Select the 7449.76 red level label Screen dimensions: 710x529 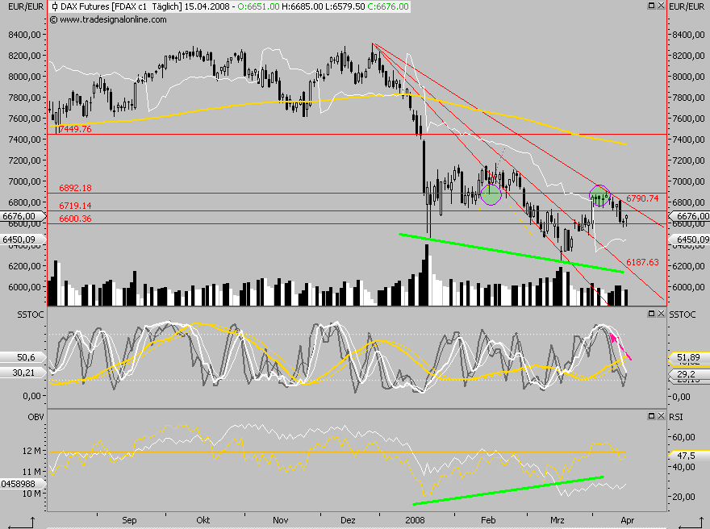click(75, 129)
